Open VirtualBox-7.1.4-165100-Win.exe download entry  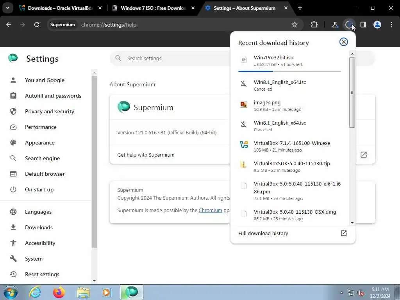(289, 146)
